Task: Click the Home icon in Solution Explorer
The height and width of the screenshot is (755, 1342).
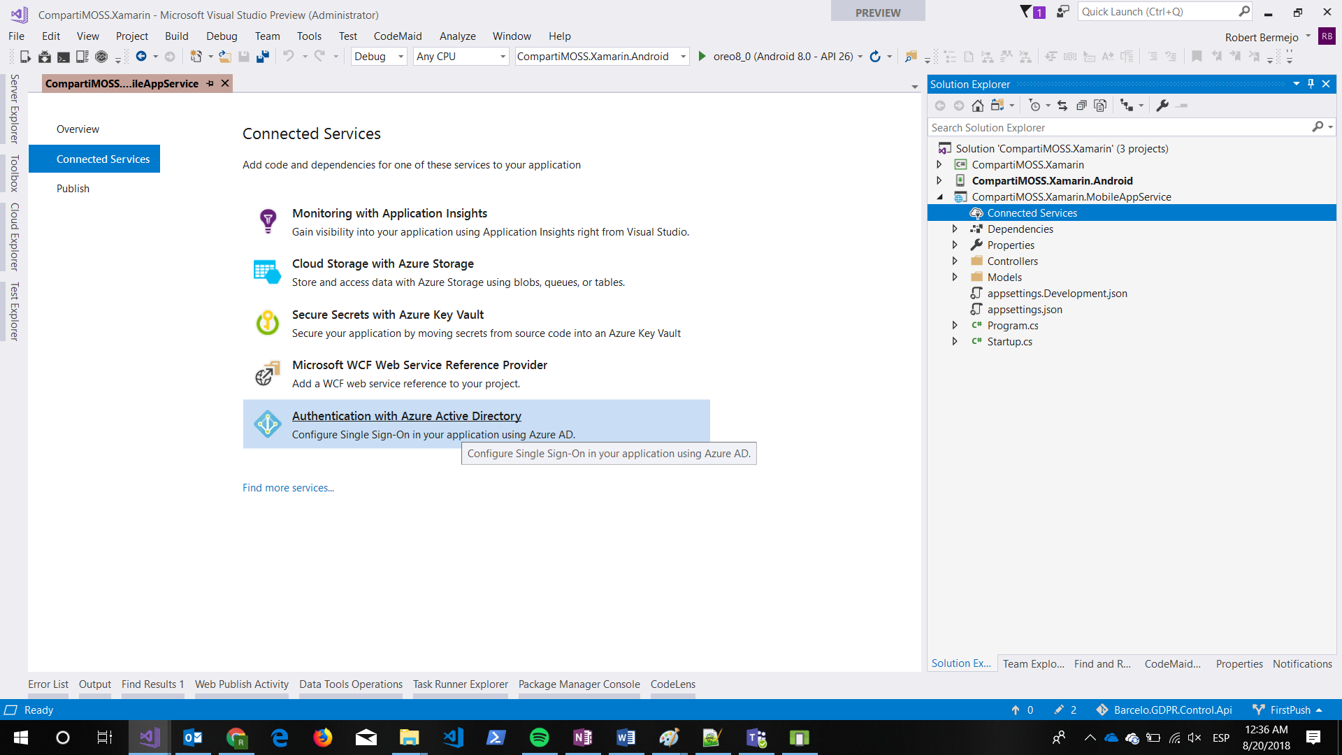Action: (977, 105)
